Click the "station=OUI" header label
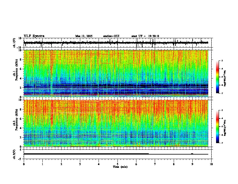This screenshot has width=238, height=184. click(111, 36)
